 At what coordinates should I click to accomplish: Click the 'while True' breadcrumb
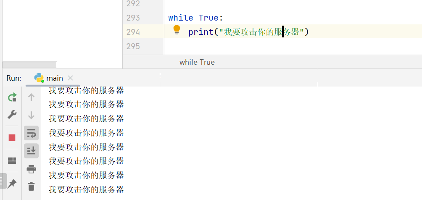click(x=197, y=62)
